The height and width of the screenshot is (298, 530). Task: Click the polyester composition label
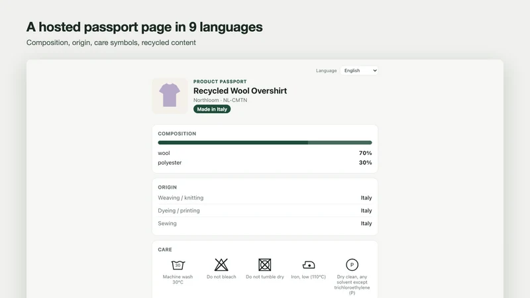tap(170, 162)
